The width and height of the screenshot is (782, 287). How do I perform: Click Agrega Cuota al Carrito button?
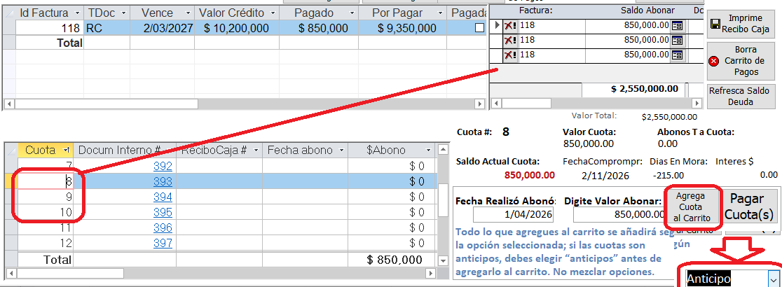point(692,206)
